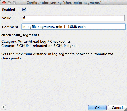
Task: Open help with the question mark button
Action: tap(3, 108)
